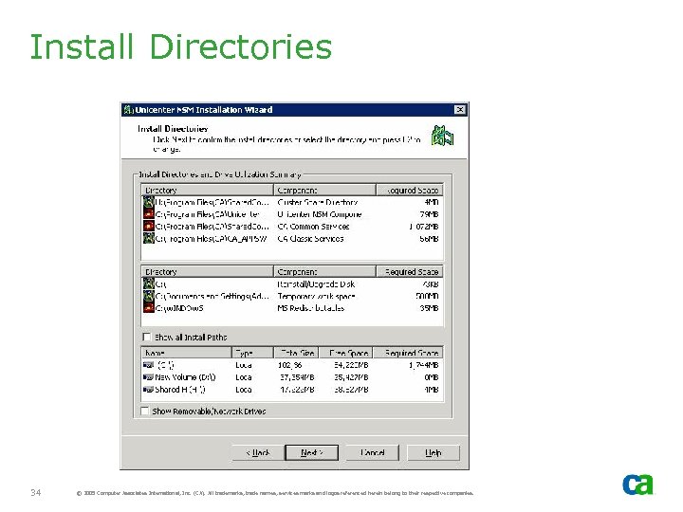Select the Cluster Share Directory row icon
This screenshot has width=683, height=512.
pyautogui.click(x=149, y=202)
